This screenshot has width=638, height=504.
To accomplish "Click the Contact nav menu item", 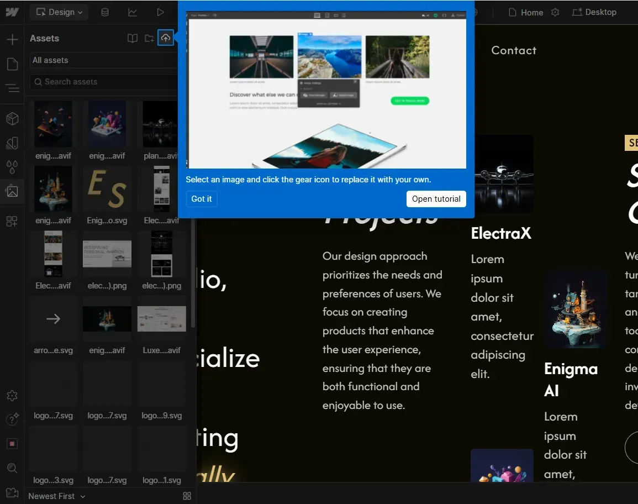I will coord(514,50).
